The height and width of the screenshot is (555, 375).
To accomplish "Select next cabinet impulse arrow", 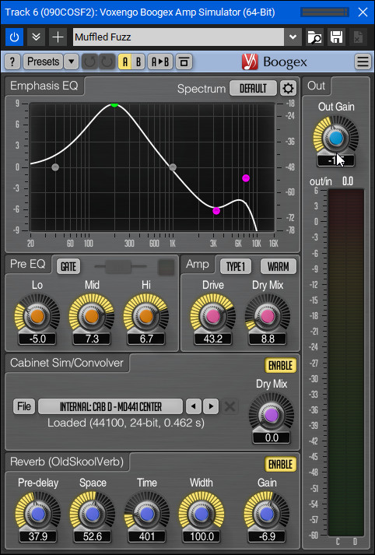I will (x=211, y=406).
